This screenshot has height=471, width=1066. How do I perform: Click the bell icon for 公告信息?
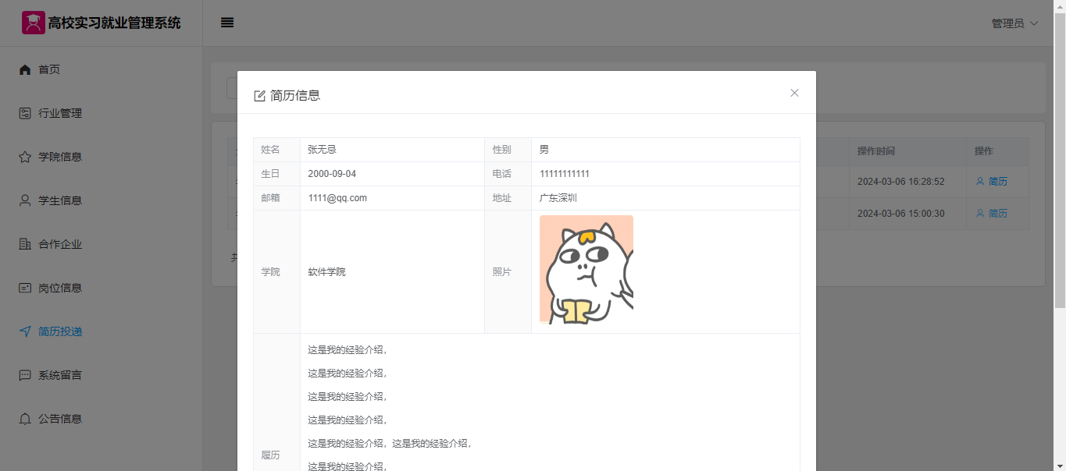point(25,419)
